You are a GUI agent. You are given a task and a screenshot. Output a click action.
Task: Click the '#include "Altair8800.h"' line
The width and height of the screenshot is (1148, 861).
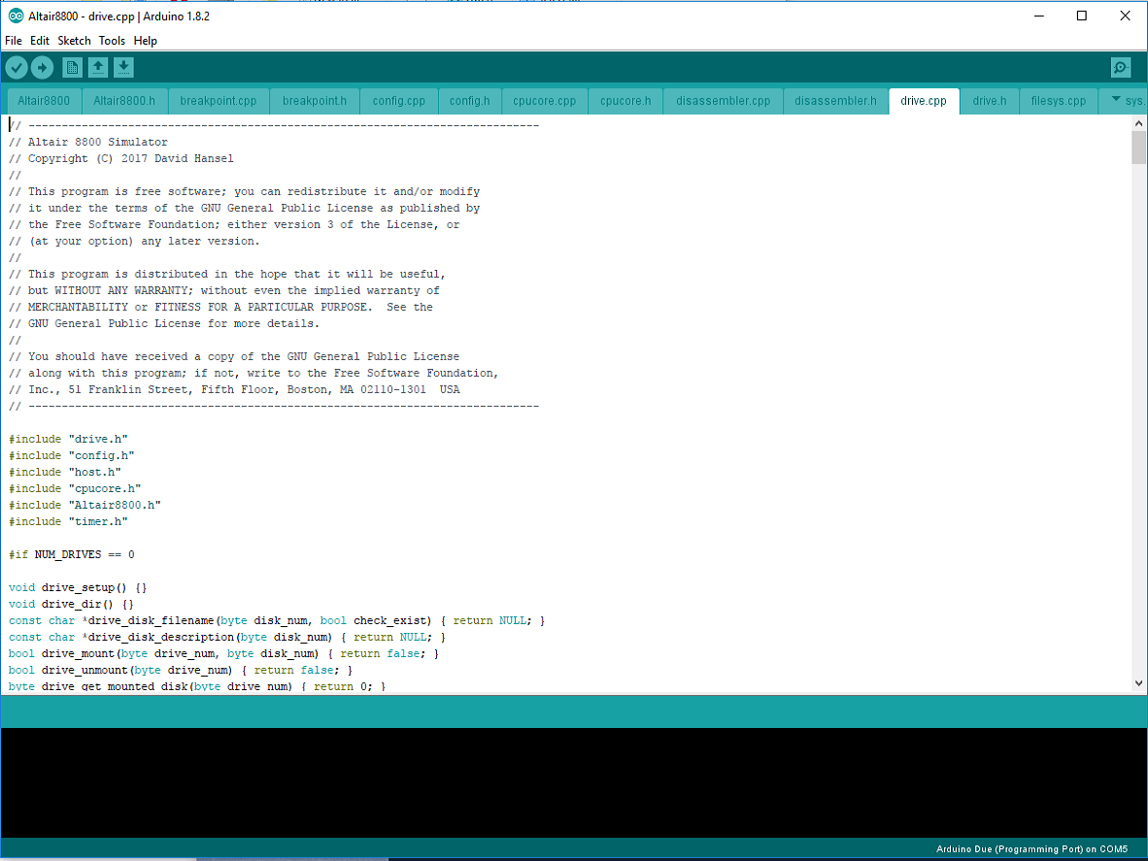coord(84,506)
